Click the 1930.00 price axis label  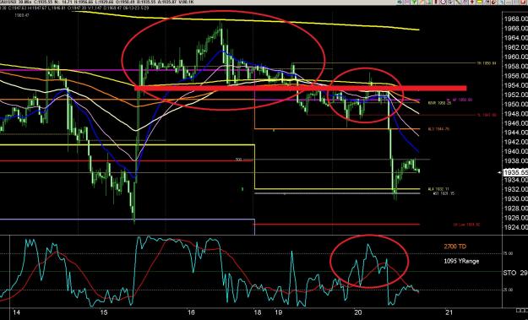click(x=516, y=199)
